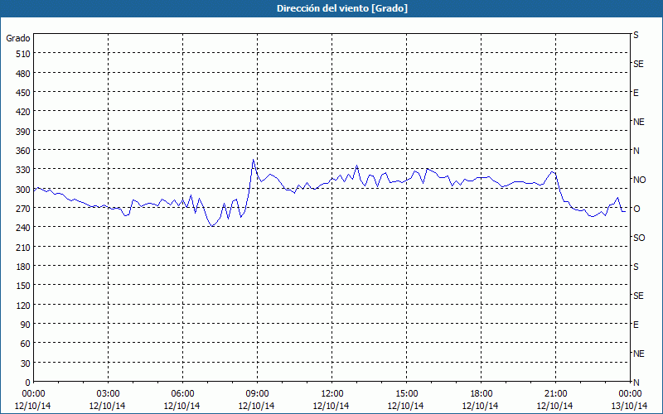Select the "O" compass label at the 270 level
The image size is (663, 414).
tap(636, 209)
